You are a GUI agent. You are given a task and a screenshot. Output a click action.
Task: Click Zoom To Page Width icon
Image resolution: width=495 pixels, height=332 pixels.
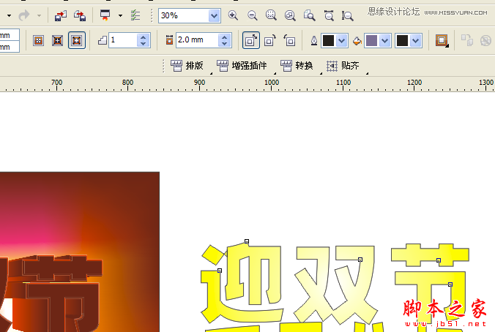click(x=329, y=15)
